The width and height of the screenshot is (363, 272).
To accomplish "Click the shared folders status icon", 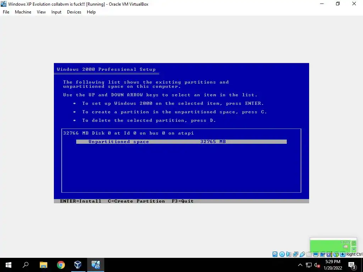I will 309,254.
